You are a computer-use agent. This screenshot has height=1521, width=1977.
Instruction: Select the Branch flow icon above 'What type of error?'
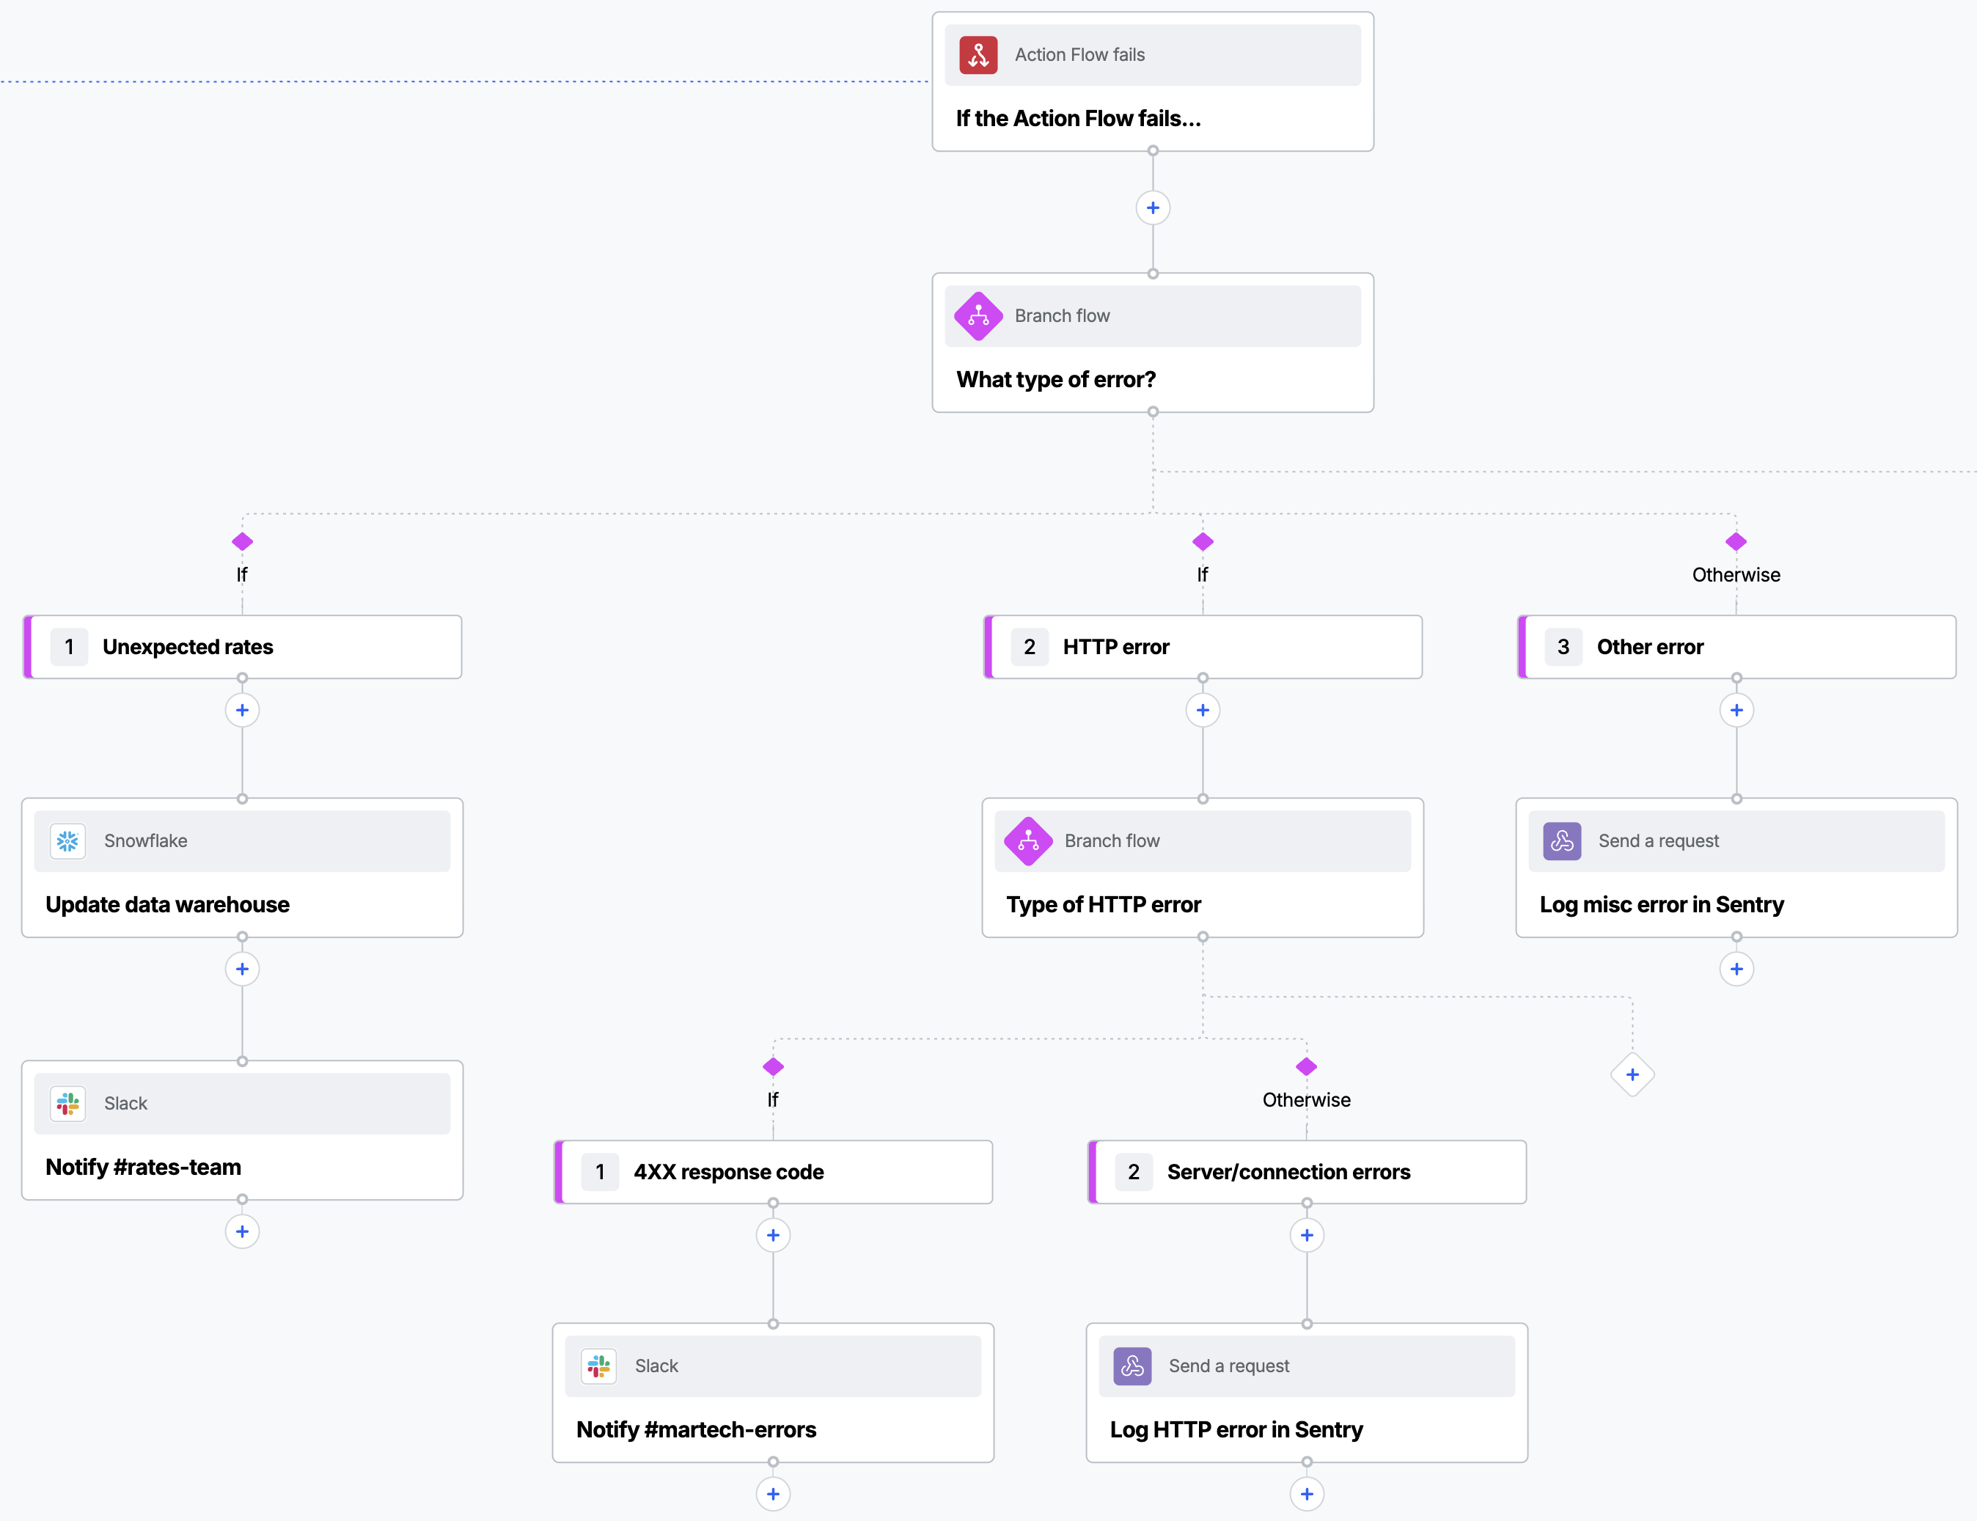pos(978,316)
